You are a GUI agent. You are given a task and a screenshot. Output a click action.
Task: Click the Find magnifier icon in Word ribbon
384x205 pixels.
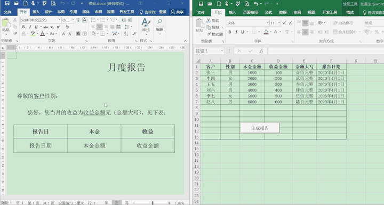[x=159, y=21]
